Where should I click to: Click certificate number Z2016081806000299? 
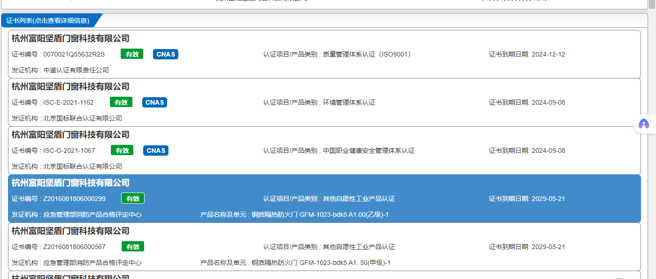(74, 199)
